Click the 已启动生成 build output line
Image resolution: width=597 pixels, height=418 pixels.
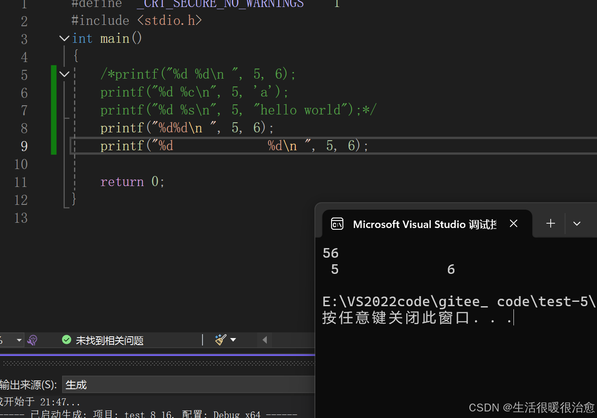[x=149, y=414]
